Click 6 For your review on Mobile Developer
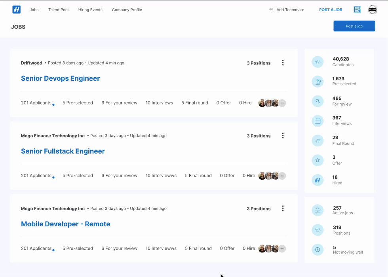Viewport: 388px width, 277px height. (x=119, y=249)
